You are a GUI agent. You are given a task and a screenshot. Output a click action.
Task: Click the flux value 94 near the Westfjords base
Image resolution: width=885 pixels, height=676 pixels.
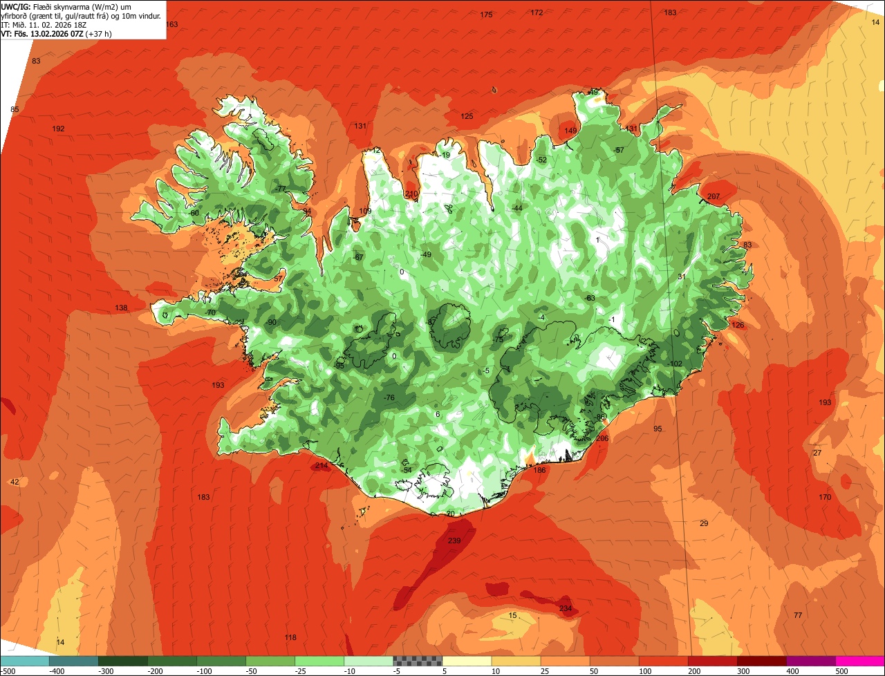[307, 211]
